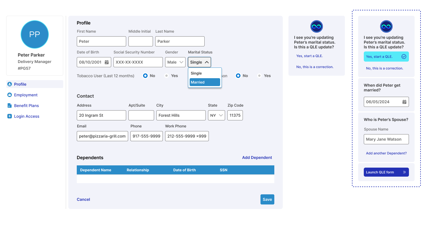Click 'Yes, start a QLE.' in first card
The height and width of the screenshot is (225, 427).
[310, 56]
